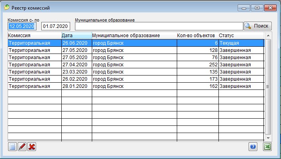The image size is (281, 159).
Task: Select the date cell 28.01.2020
Action: (77, 86)
